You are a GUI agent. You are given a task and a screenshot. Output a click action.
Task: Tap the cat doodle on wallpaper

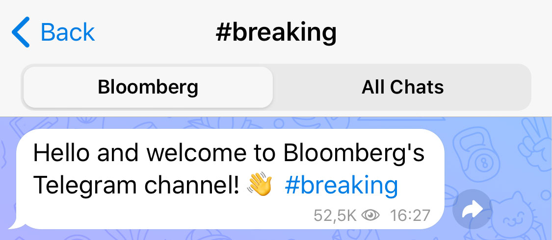click(518, 216)
